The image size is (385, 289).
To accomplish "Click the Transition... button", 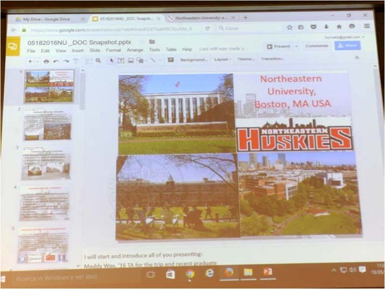I will 272,59.
